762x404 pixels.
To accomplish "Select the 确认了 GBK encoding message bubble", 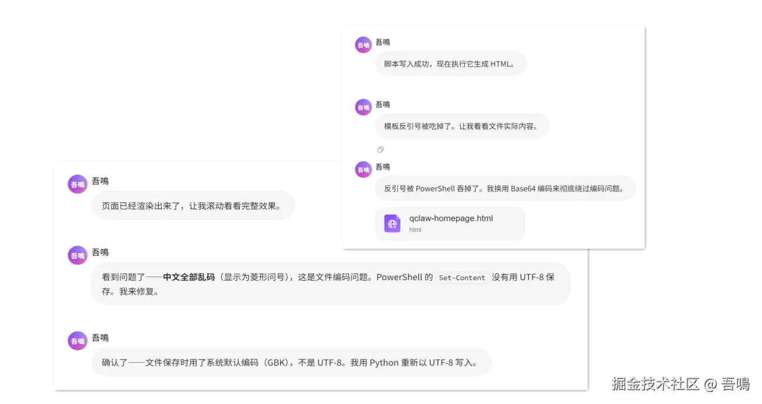I will tap(291, 362).
